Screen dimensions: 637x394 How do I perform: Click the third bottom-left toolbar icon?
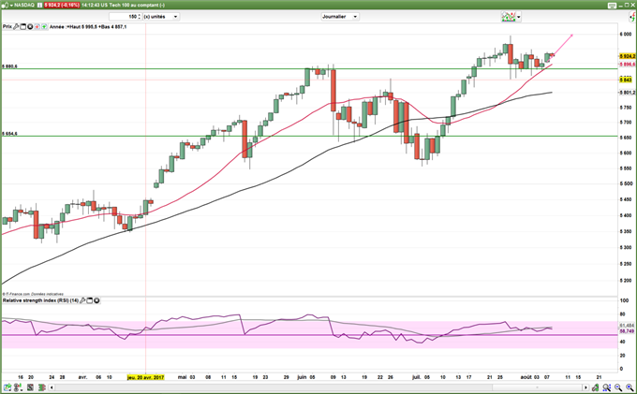pyautogui.click(x=30, y=387)
